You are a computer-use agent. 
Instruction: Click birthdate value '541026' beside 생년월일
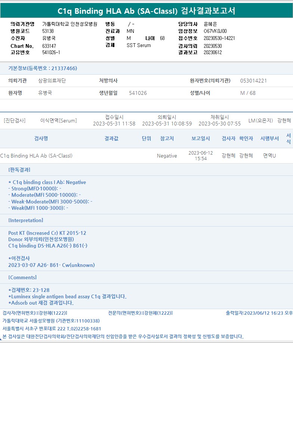point(138,93)
